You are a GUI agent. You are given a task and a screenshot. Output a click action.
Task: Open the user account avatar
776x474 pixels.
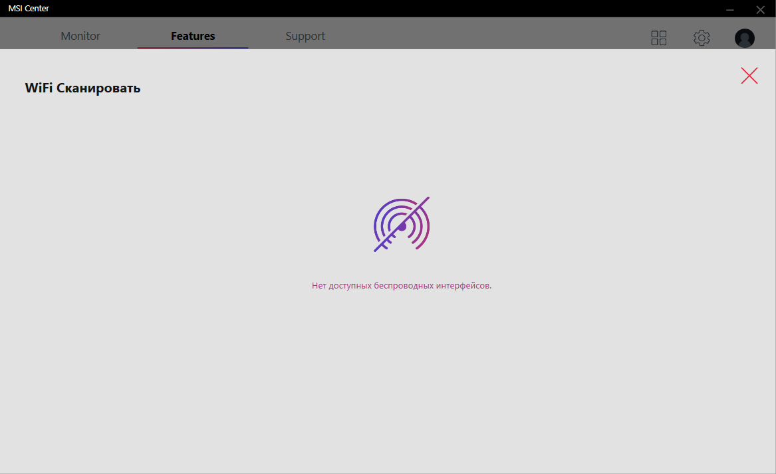click(x=744, y=38)
